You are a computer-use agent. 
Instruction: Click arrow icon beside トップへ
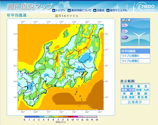tap(54, 10)
